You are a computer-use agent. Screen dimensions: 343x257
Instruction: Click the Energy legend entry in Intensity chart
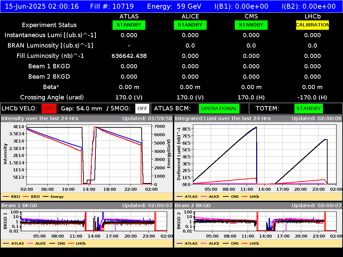point(53,197)
